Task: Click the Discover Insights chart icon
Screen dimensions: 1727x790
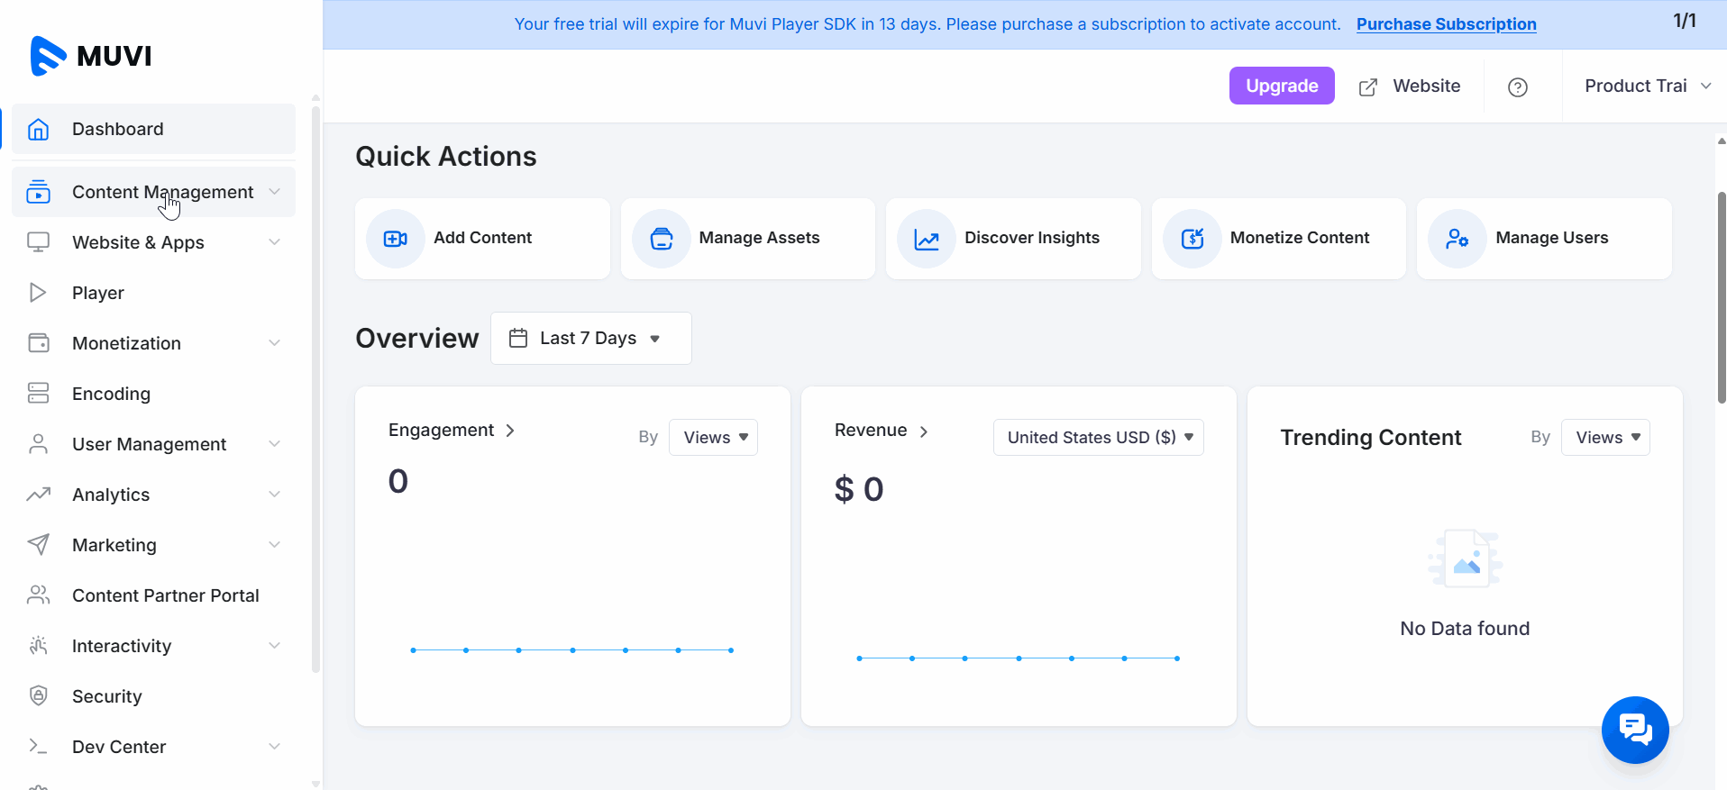Action: click(927, 239)
